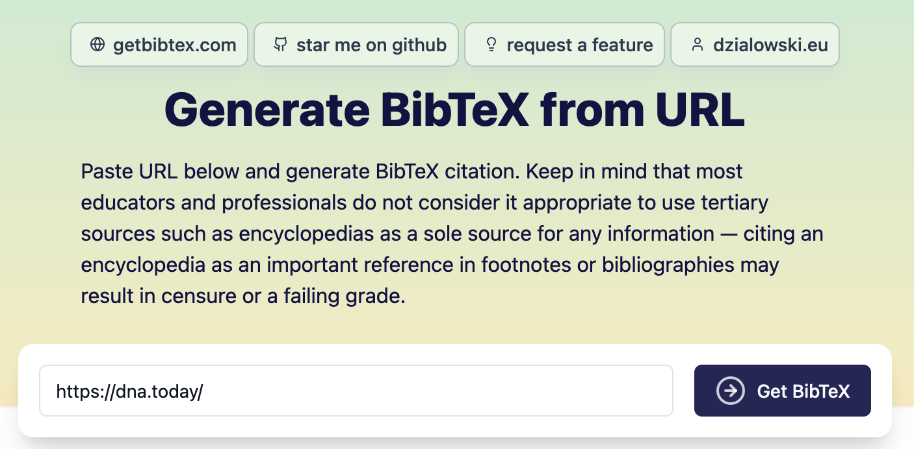Click the word "footnotes" in the description

[x=538, y=265]
